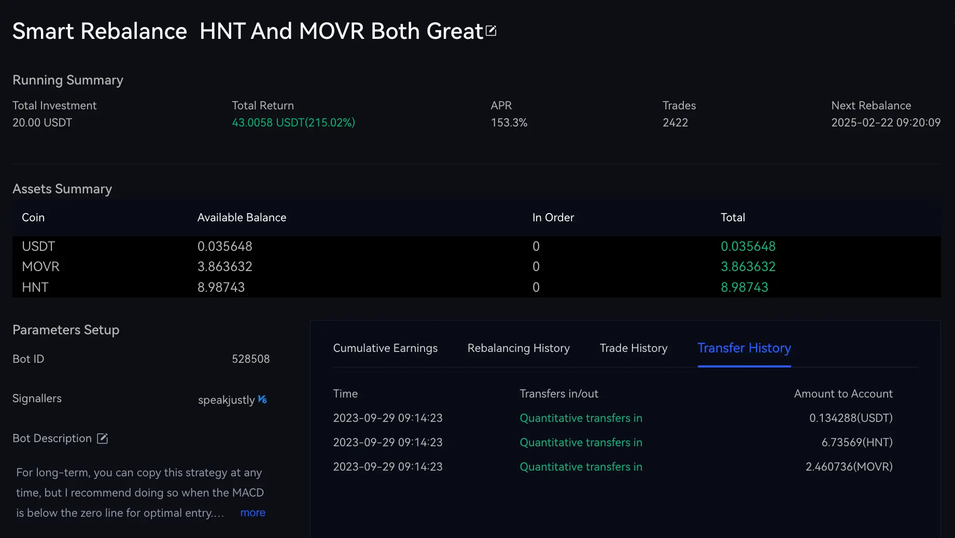Switch to the Rebalancing History tab
Viewport: 955px width, 538px height.
518,348
